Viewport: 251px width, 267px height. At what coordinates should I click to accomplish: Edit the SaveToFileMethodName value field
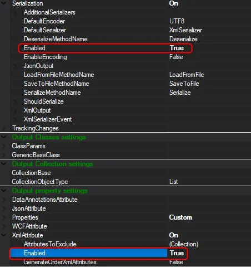click(209, 84)
